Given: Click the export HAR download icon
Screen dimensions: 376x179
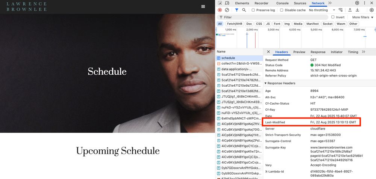Looking at the screenshot, I should (357, 10).
